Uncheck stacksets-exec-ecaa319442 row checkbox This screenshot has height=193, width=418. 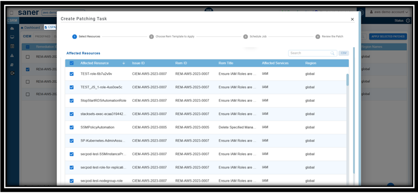(x=72, y=114)
